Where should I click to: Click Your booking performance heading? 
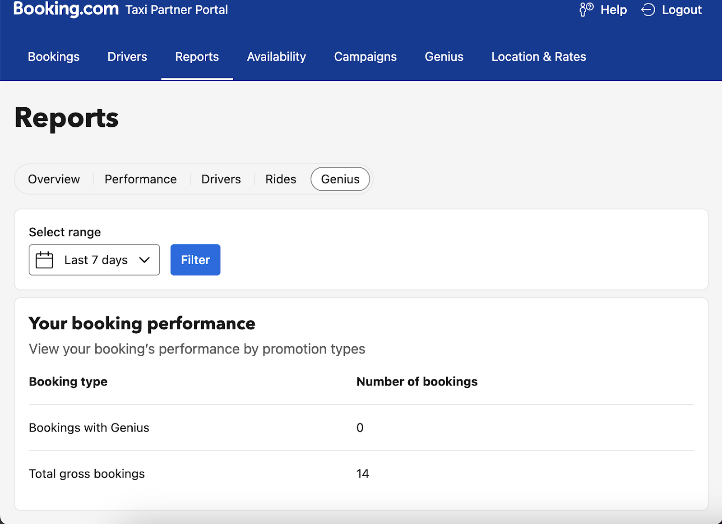point(142,324)
